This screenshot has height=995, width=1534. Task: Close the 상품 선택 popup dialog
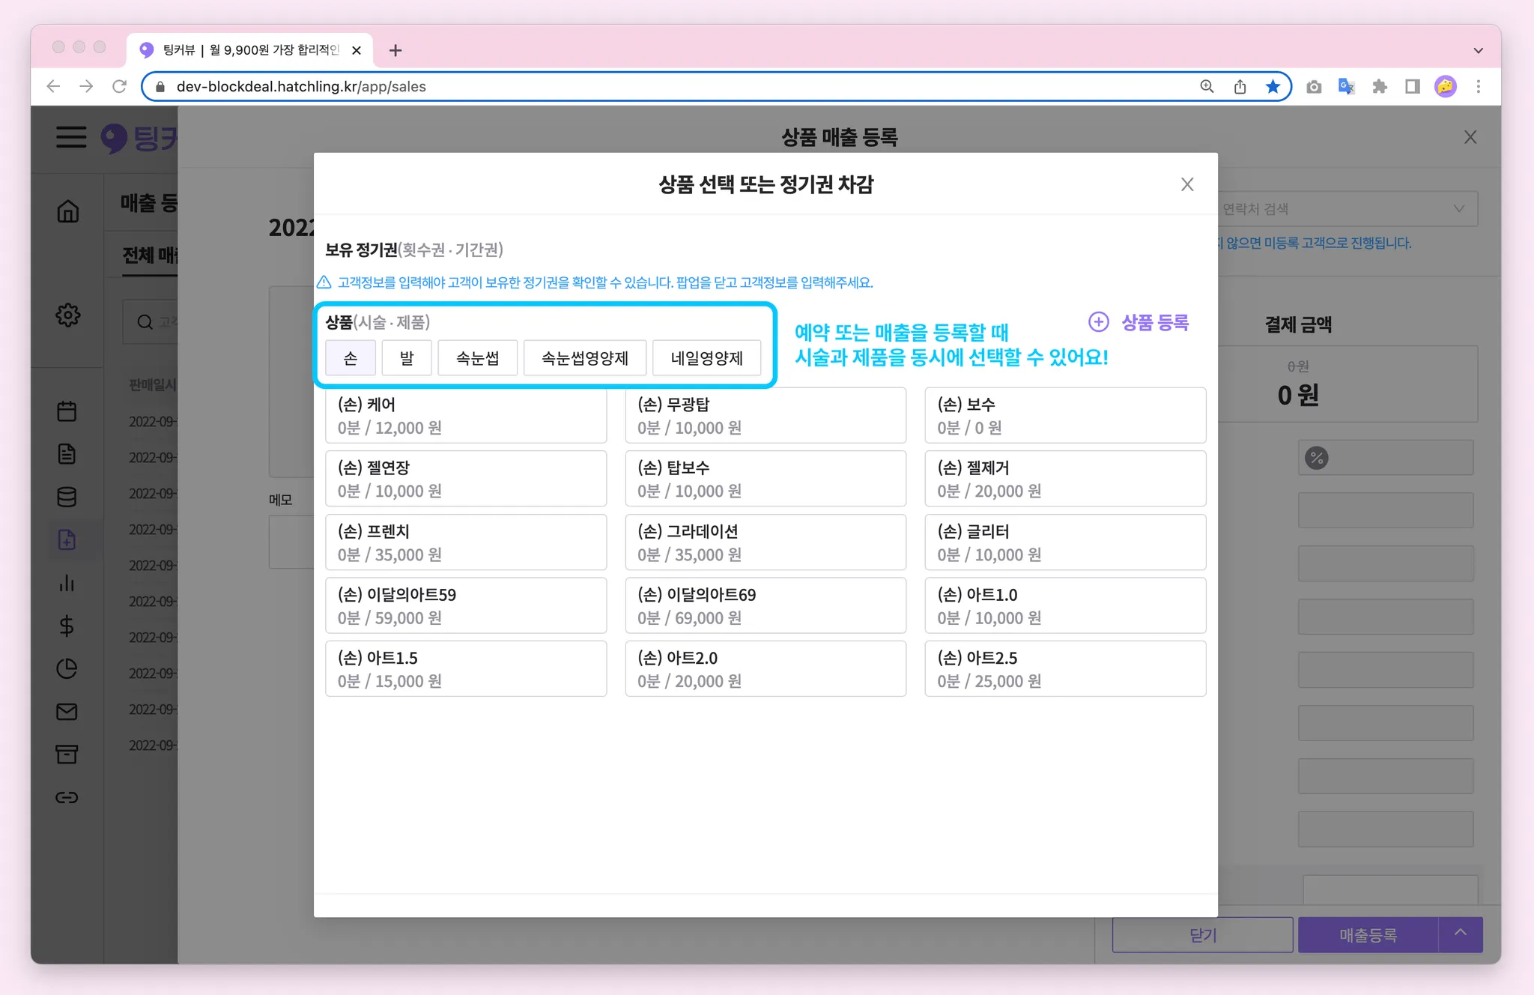1187,184
